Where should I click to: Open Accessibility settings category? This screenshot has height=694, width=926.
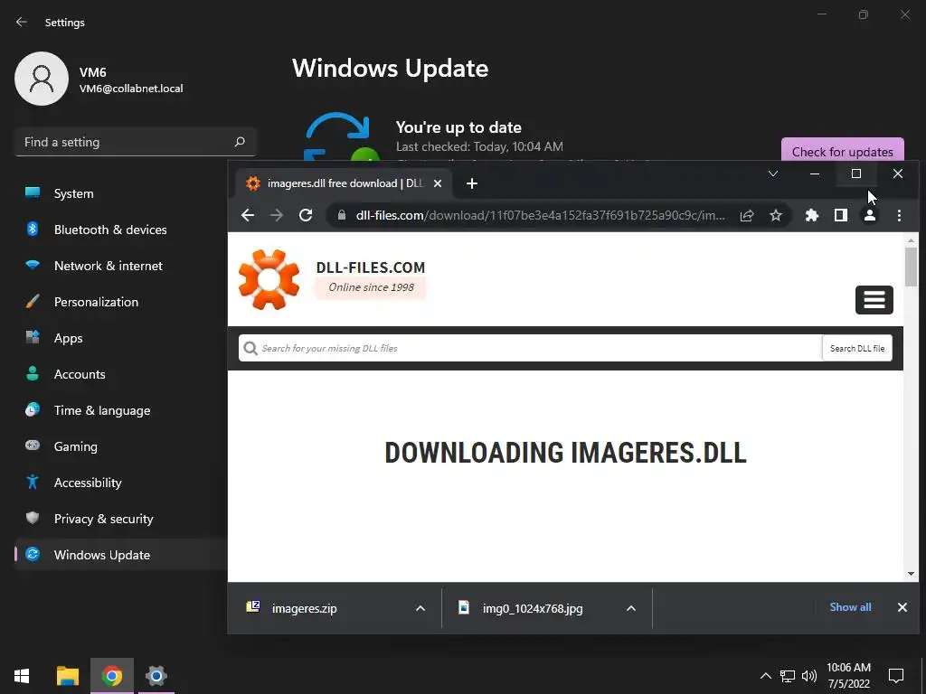[121, 483]
